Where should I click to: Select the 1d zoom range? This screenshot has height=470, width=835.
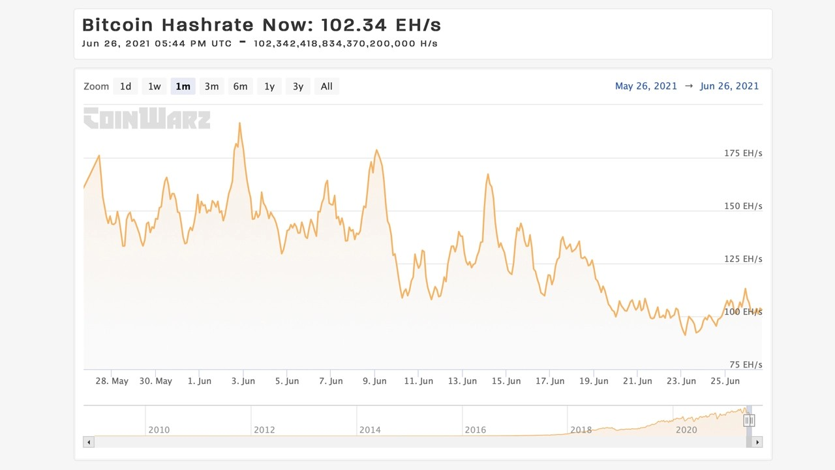(x=125, y=86)
